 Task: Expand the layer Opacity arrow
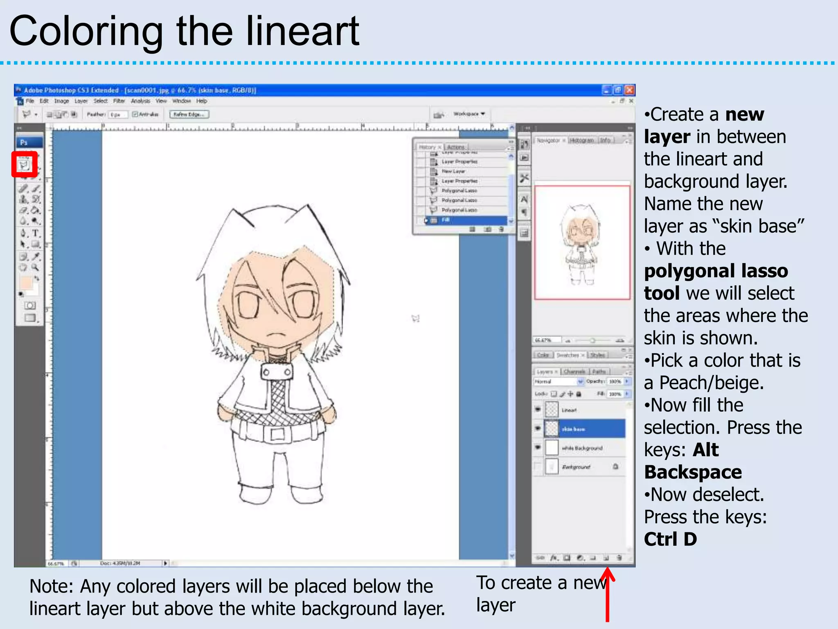(x=626, y=381)
